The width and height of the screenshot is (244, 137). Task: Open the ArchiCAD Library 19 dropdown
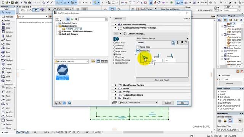tap(71, 62)
